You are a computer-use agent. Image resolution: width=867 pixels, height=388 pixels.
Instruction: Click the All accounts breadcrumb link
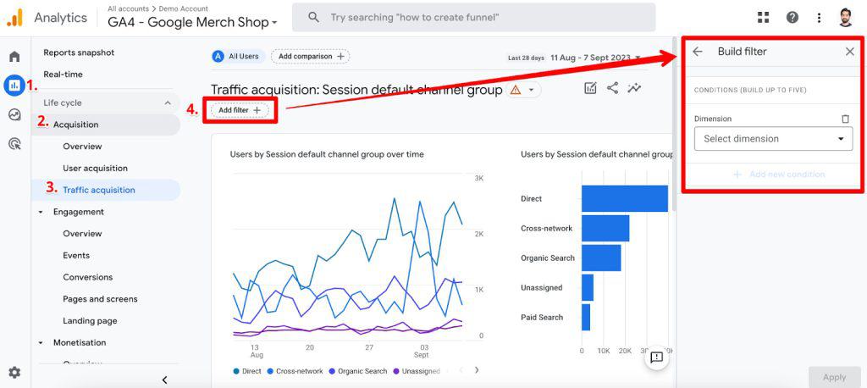pyautogui.click(x=129, y=8)
